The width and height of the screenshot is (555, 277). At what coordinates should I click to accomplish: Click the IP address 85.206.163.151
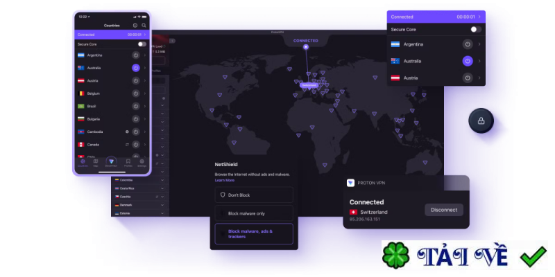(x=365, y=219)
